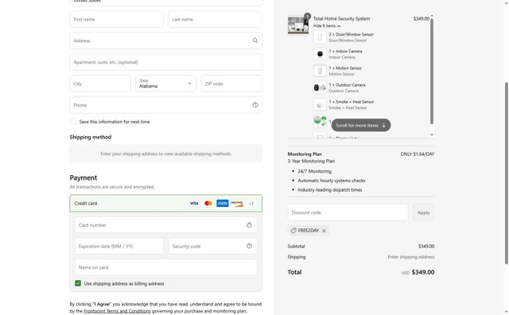
Task: Click the address search magnifier icon
Action: [255, 41]
